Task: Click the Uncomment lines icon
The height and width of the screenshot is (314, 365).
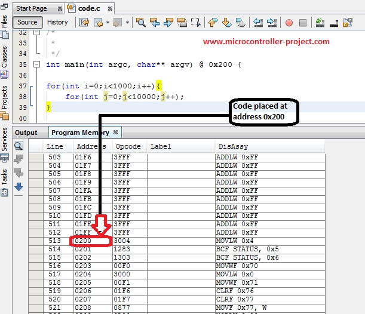Action: [x=334, y=23]
